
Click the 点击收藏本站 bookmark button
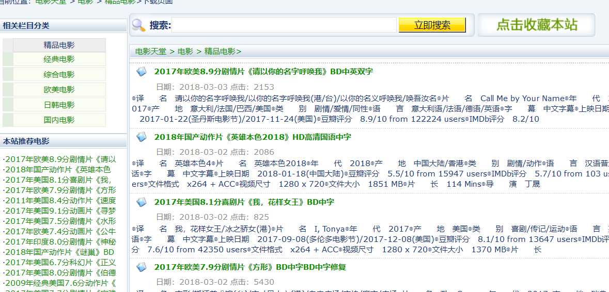[536, 25]
